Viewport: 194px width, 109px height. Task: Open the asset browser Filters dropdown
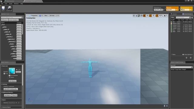(x=173, y=18)
